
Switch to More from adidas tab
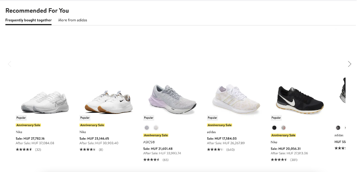click(x=73, y=20)
